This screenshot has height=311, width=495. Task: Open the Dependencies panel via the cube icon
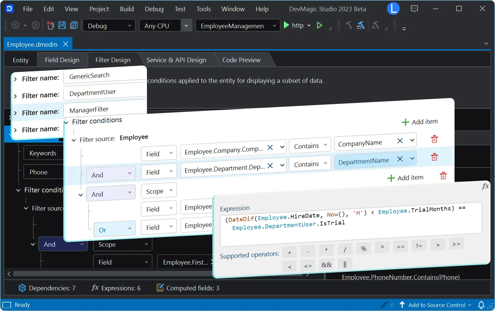coord(22,288)
